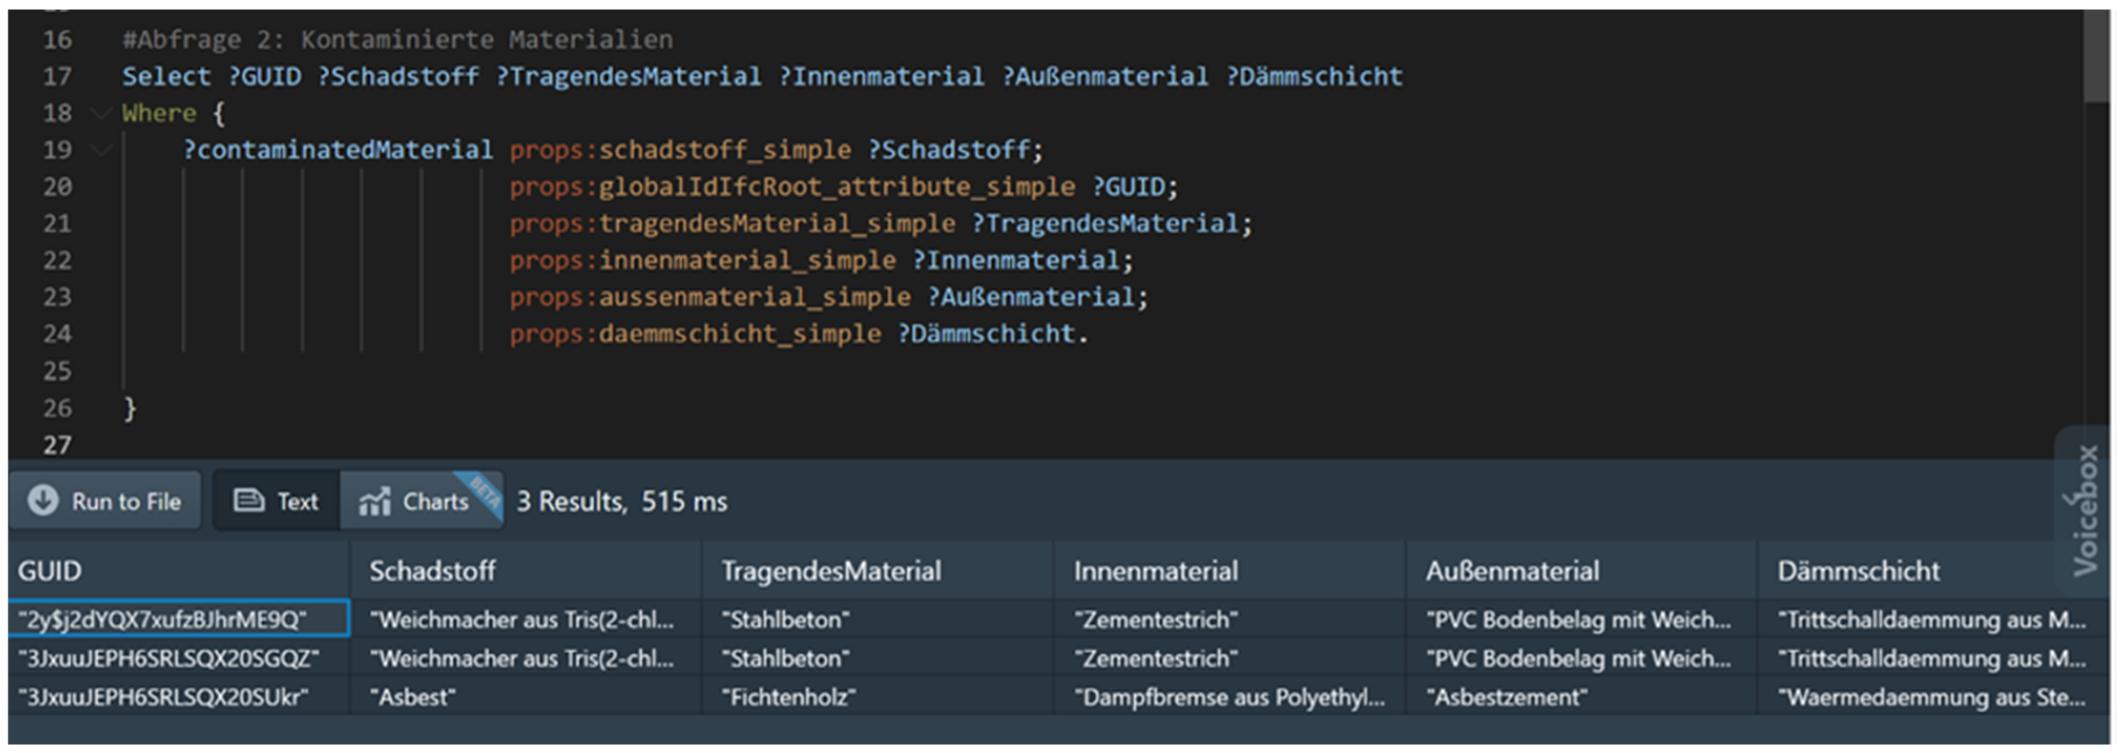Image resolution: width=2122 pixels, height=753 pixels.
Task: Select GUID cell "3JxuuJEPH6SRLSQX20SGQZ"
Action: pyautogui.click(x=168, y=658)
